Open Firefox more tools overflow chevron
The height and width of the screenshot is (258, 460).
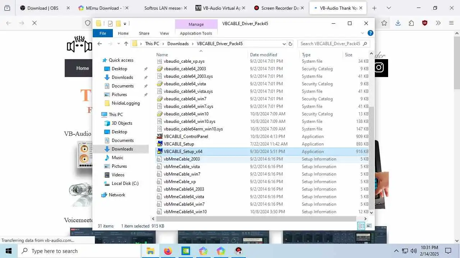click(438, 23)
